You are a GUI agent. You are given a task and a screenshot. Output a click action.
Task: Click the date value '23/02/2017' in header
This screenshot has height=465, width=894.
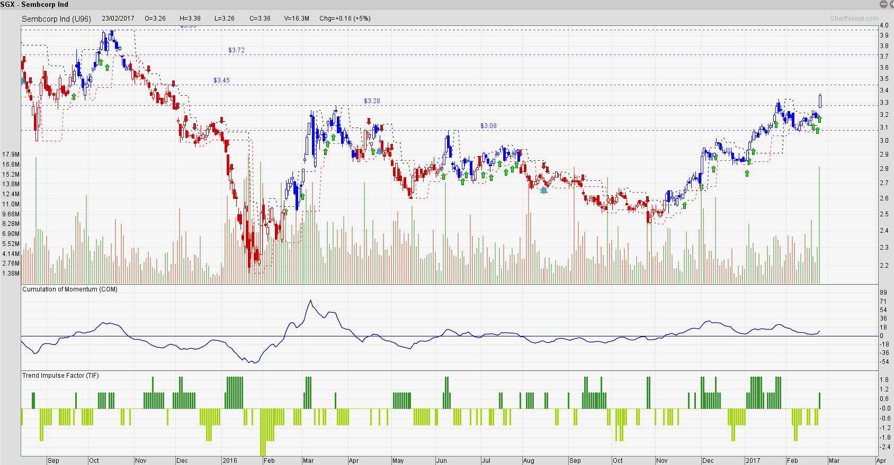click(x=118, y=18)
